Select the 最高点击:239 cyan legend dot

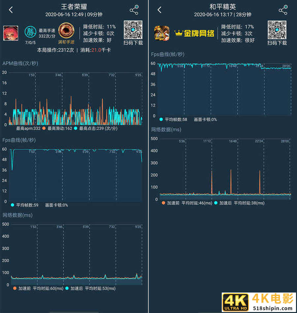pos(76,128)
